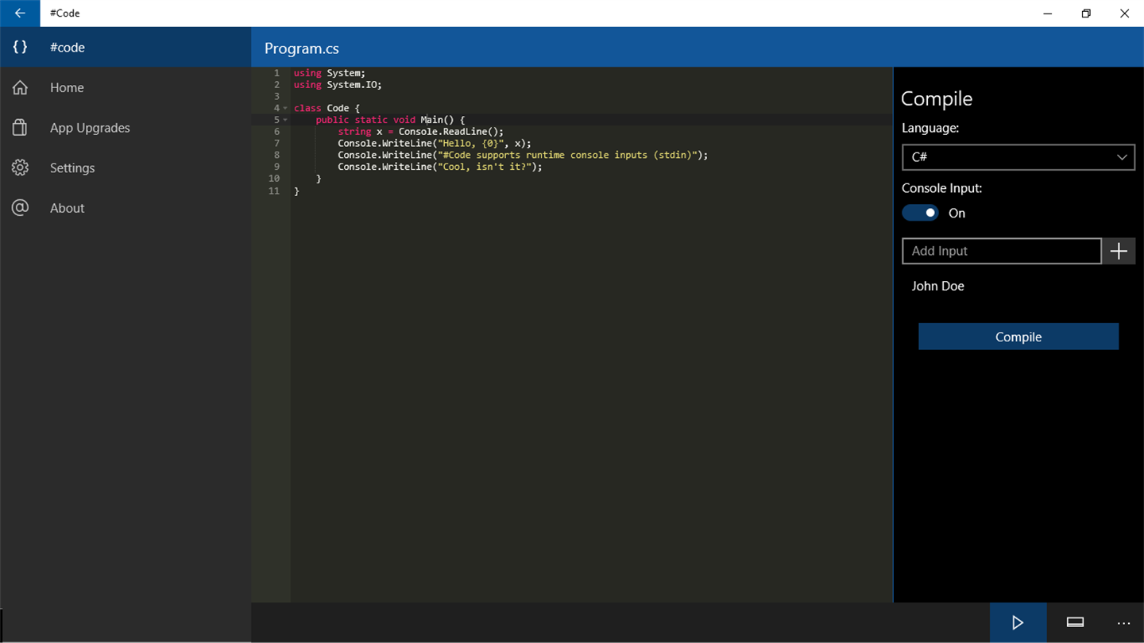Viewport: 1144px width, 643px height.
Task: Open the C# language dropdown
Action: point(1018,157)
